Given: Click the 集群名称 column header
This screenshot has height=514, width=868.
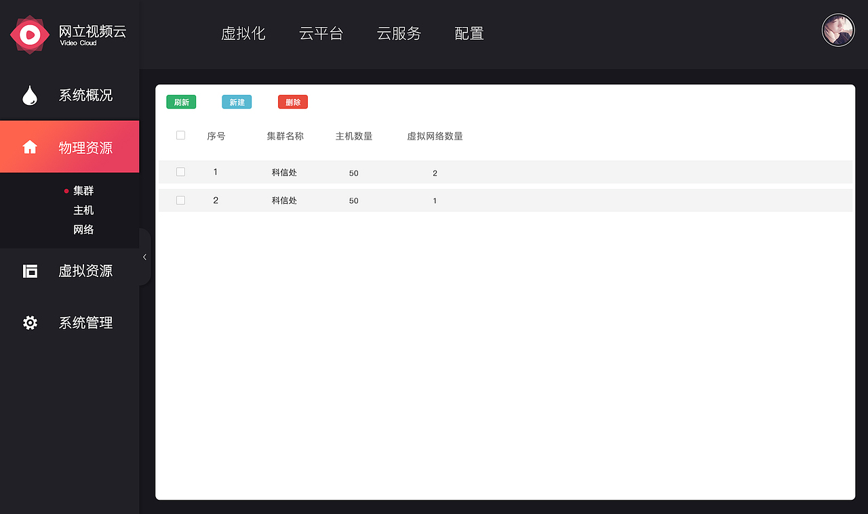Looking at the screenshot, I should pyautogui.click(x=285, y=136).
